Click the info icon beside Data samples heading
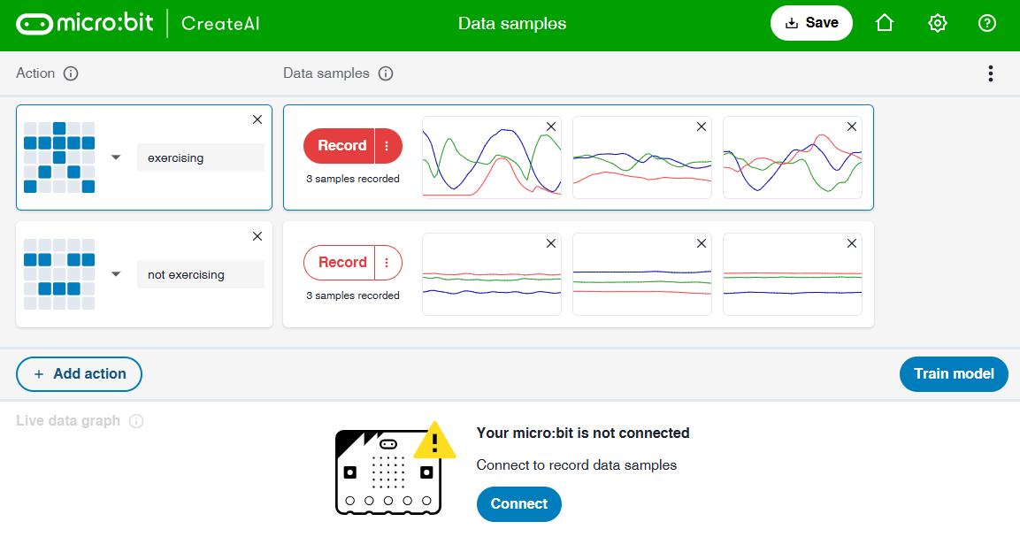1020x537 pixels. [x=386, y=73]
